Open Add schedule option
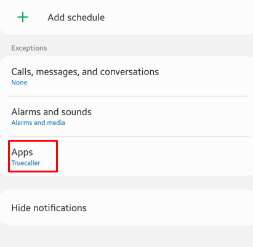The height and width of the screenshot is (247, 253). (x=126, y=17)
